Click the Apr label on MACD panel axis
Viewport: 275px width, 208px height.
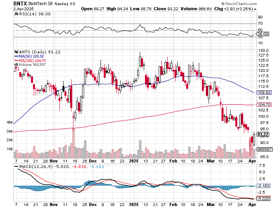(x=252, y=204)
